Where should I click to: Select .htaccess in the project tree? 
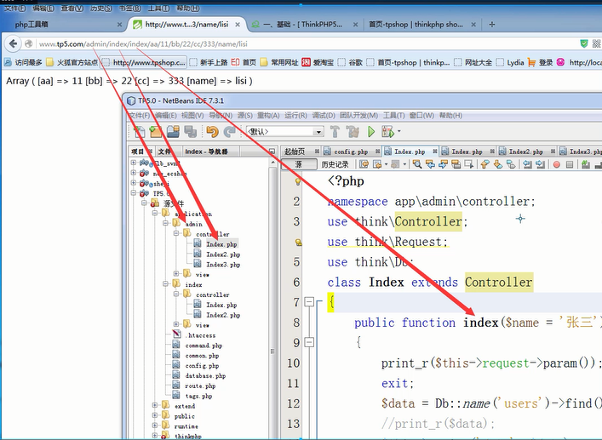tap(200, 335)
